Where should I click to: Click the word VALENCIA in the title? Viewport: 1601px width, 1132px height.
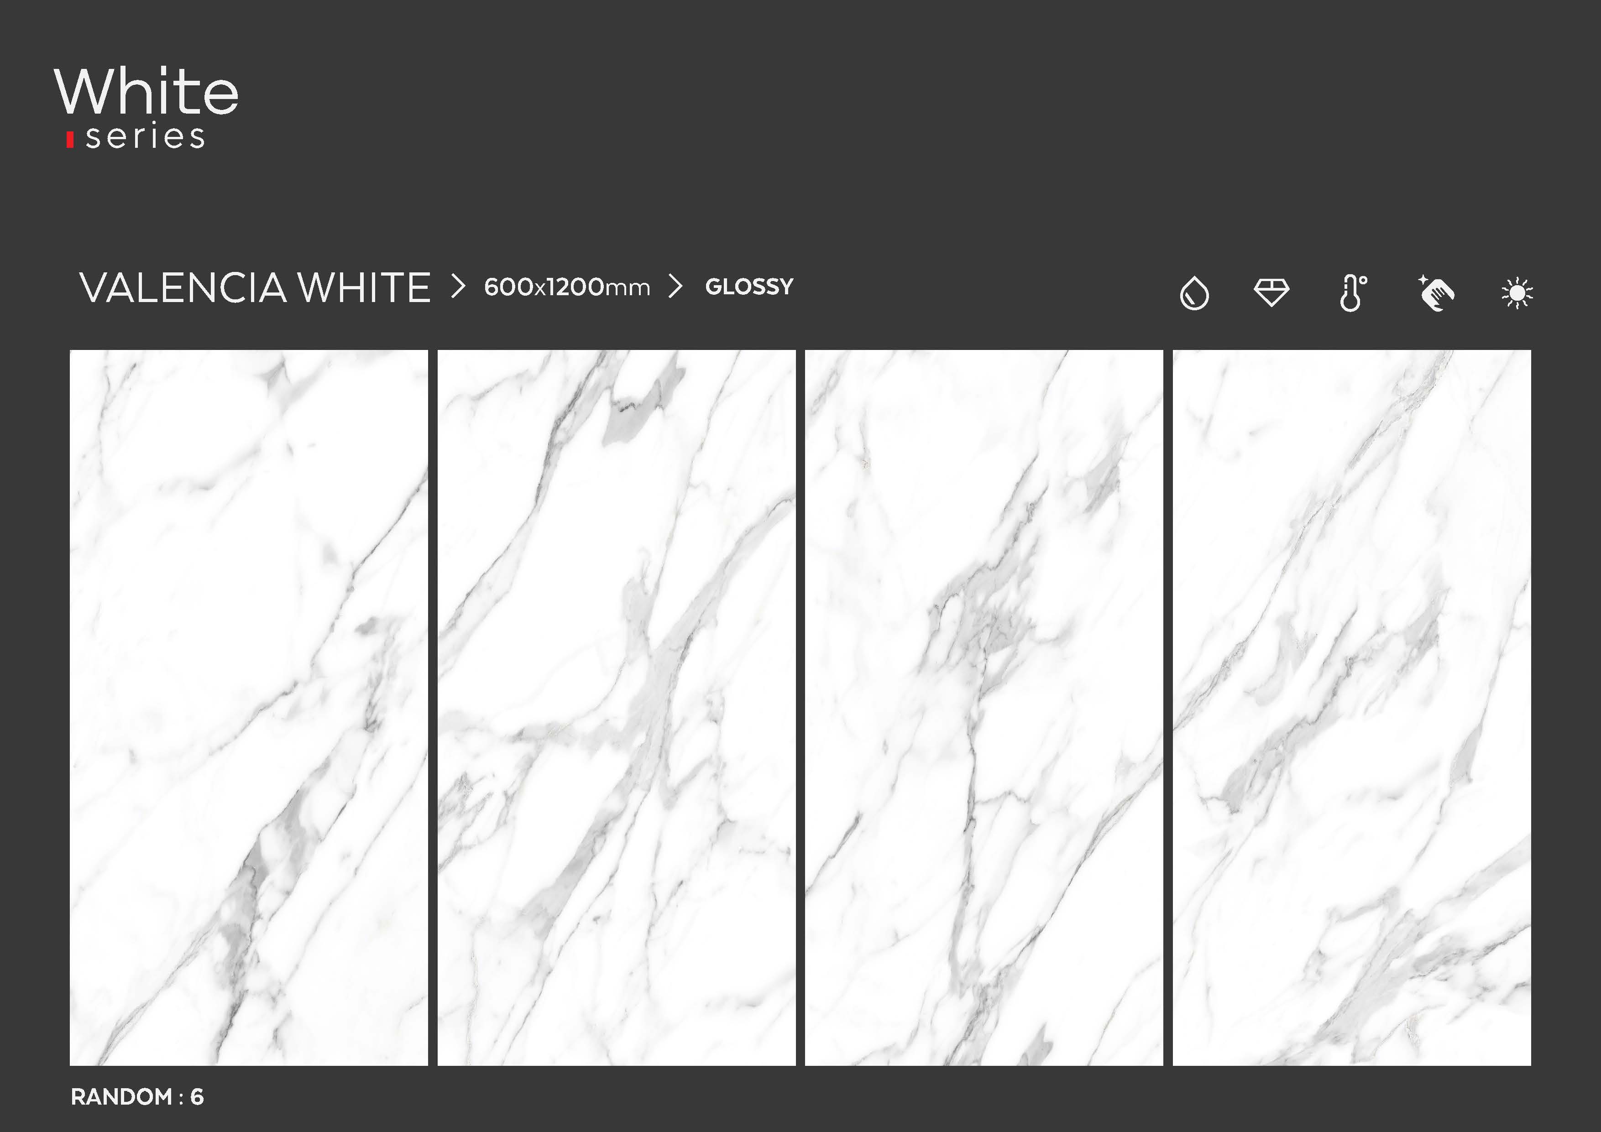point(183,287)
